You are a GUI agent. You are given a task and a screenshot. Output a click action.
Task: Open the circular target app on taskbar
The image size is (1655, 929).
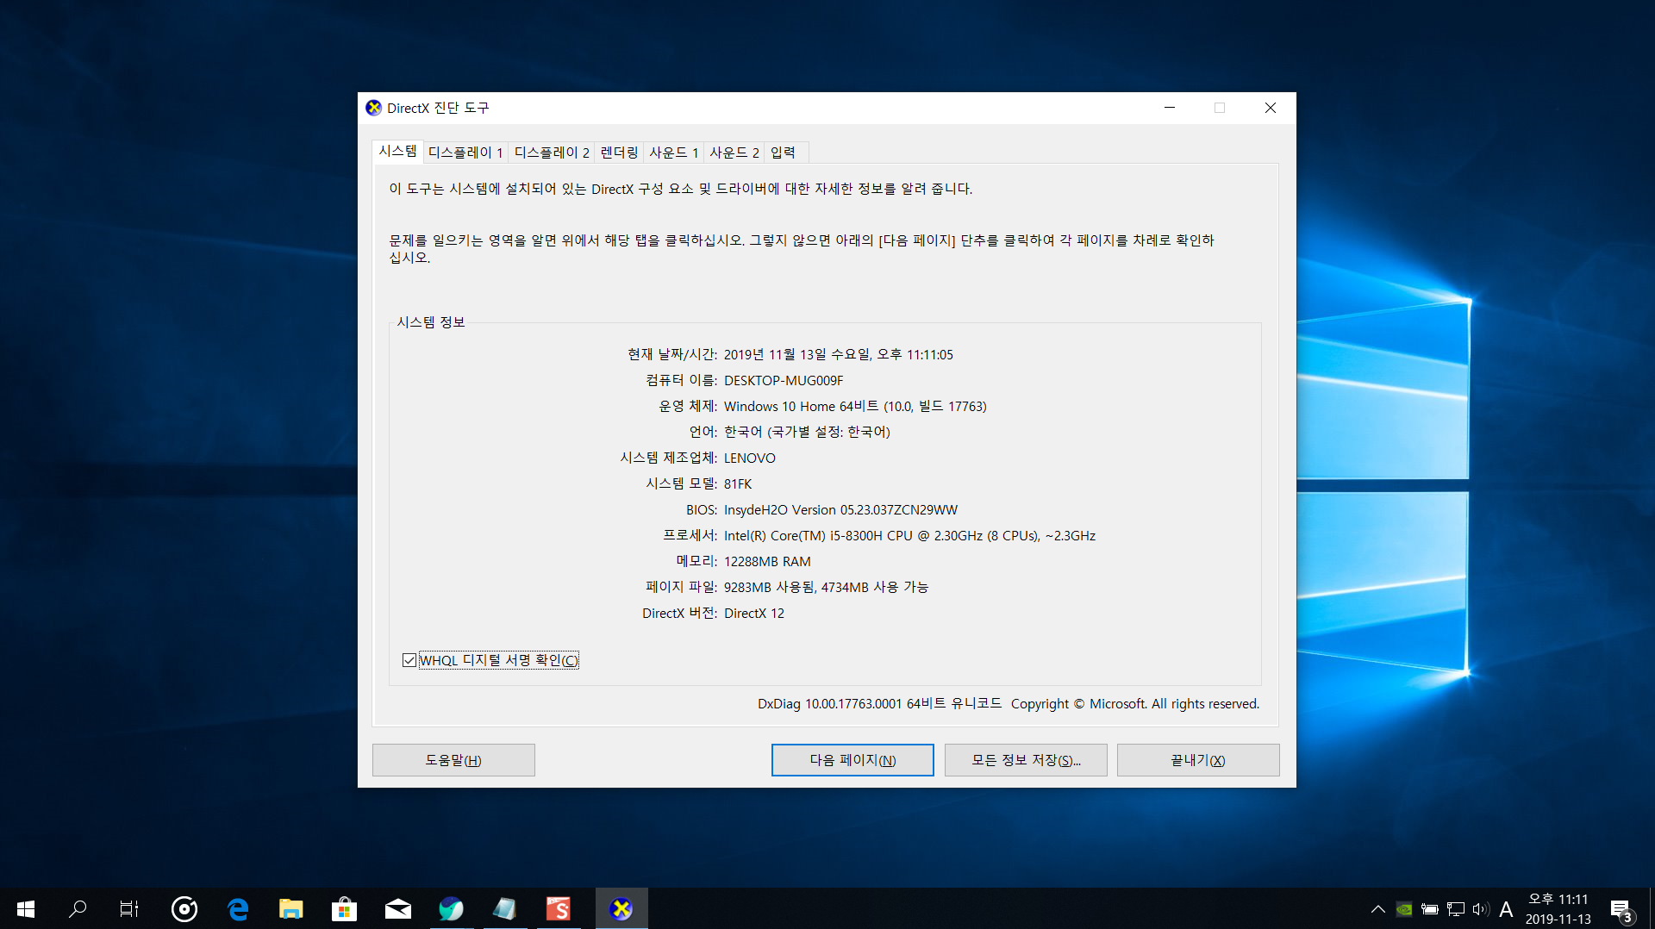(184, 908)
